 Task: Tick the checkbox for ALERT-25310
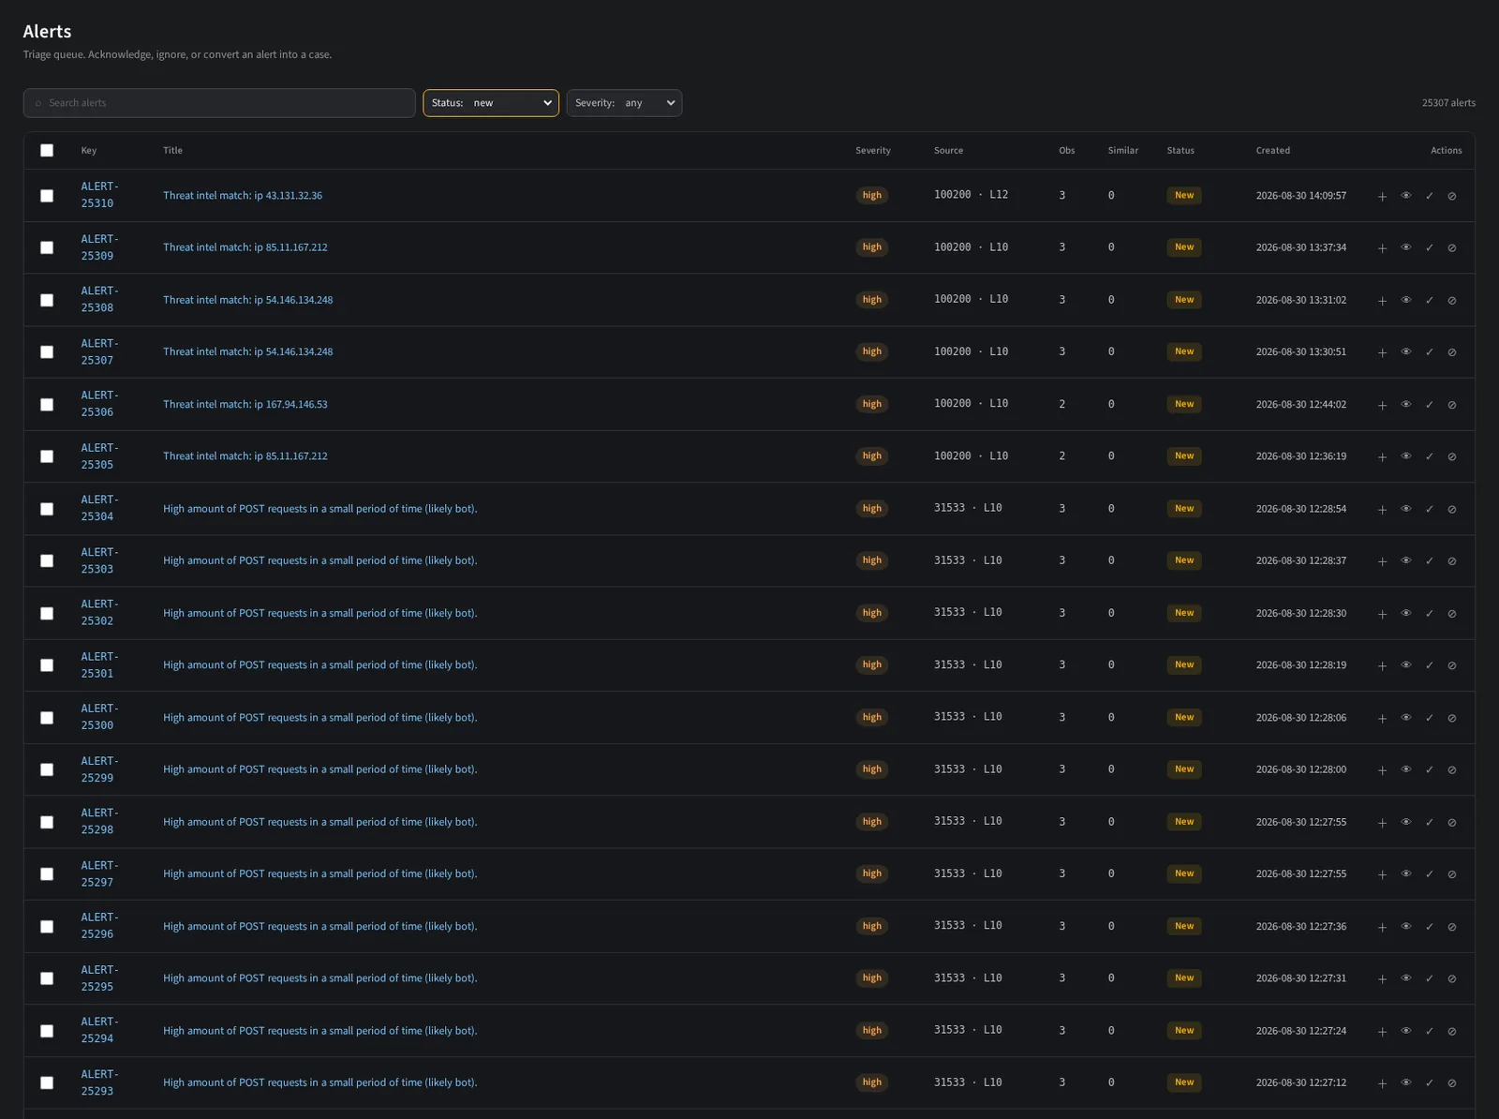47,196
